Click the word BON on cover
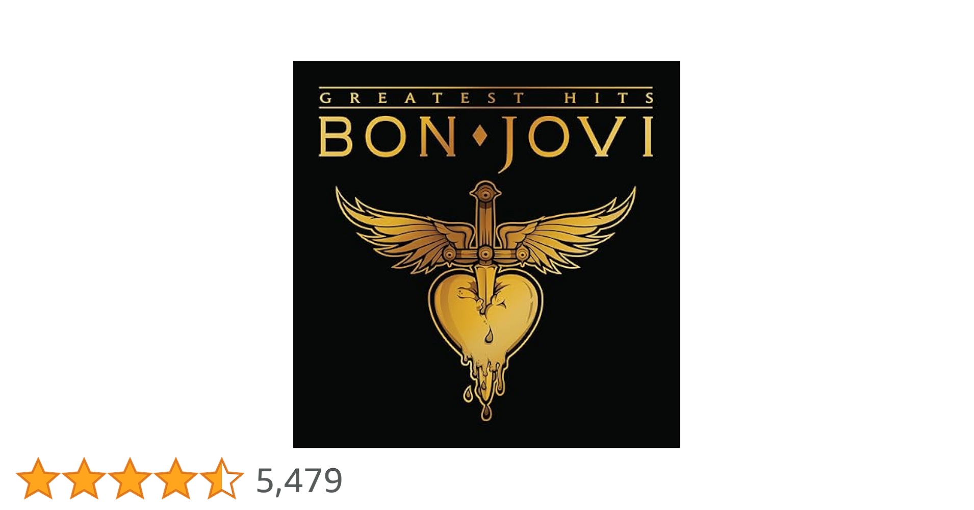 (x=388, y=137)
